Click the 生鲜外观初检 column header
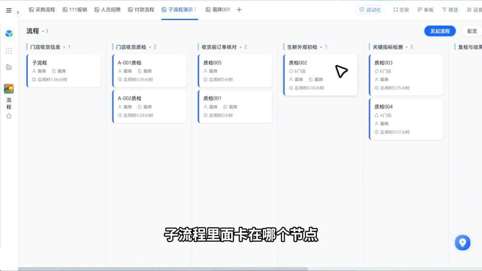Screen dimensions: 482x271 pyautogui.click(x=302, y=47)
